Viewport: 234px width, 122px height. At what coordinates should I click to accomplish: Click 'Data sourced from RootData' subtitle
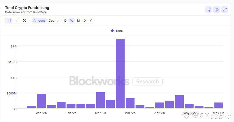pos(26,12)
